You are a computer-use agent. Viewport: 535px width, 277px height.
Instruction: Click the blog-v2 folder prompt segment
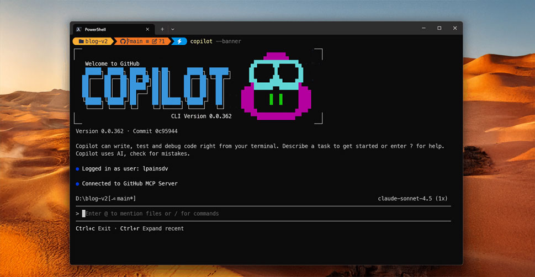click(x=93, y=41)
